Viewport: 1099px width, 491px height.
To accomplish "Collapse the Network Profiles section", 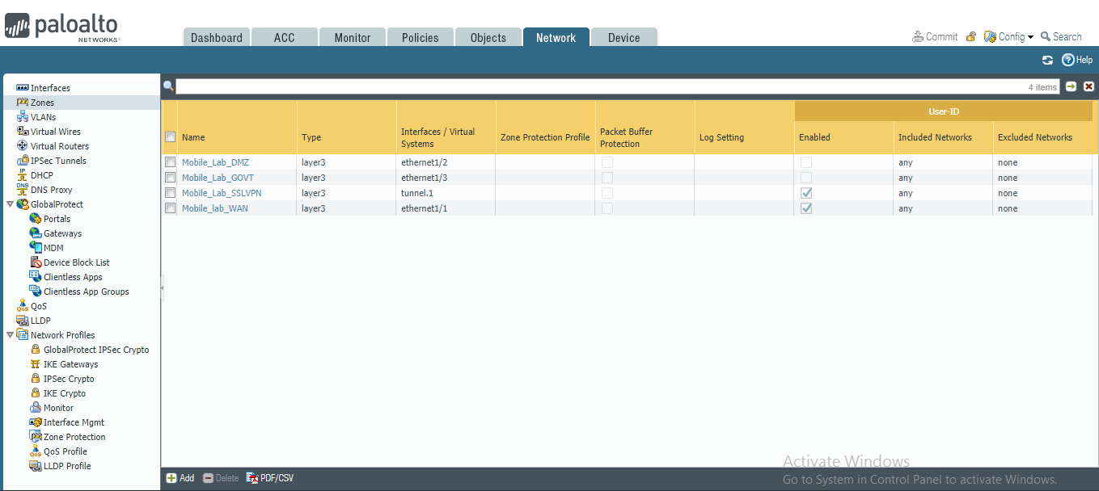I will [x=11, y=334].
